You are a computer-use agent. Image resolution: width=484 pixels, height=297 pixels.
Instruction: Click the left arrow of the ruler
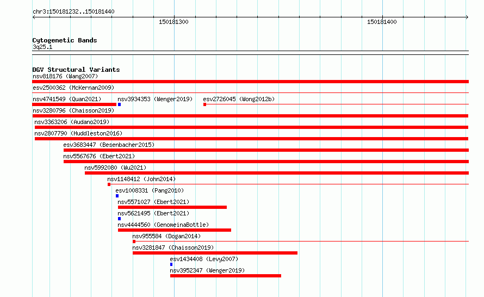(34, 17)
